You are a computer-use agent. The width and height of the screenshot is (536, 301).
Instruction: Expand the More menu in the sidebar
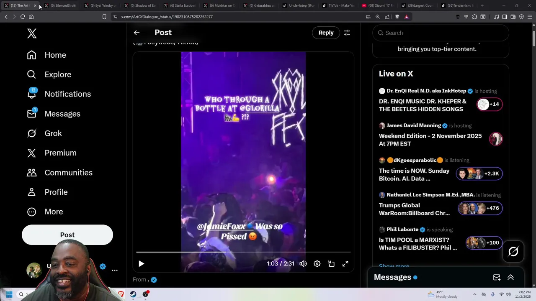(45, 212)
